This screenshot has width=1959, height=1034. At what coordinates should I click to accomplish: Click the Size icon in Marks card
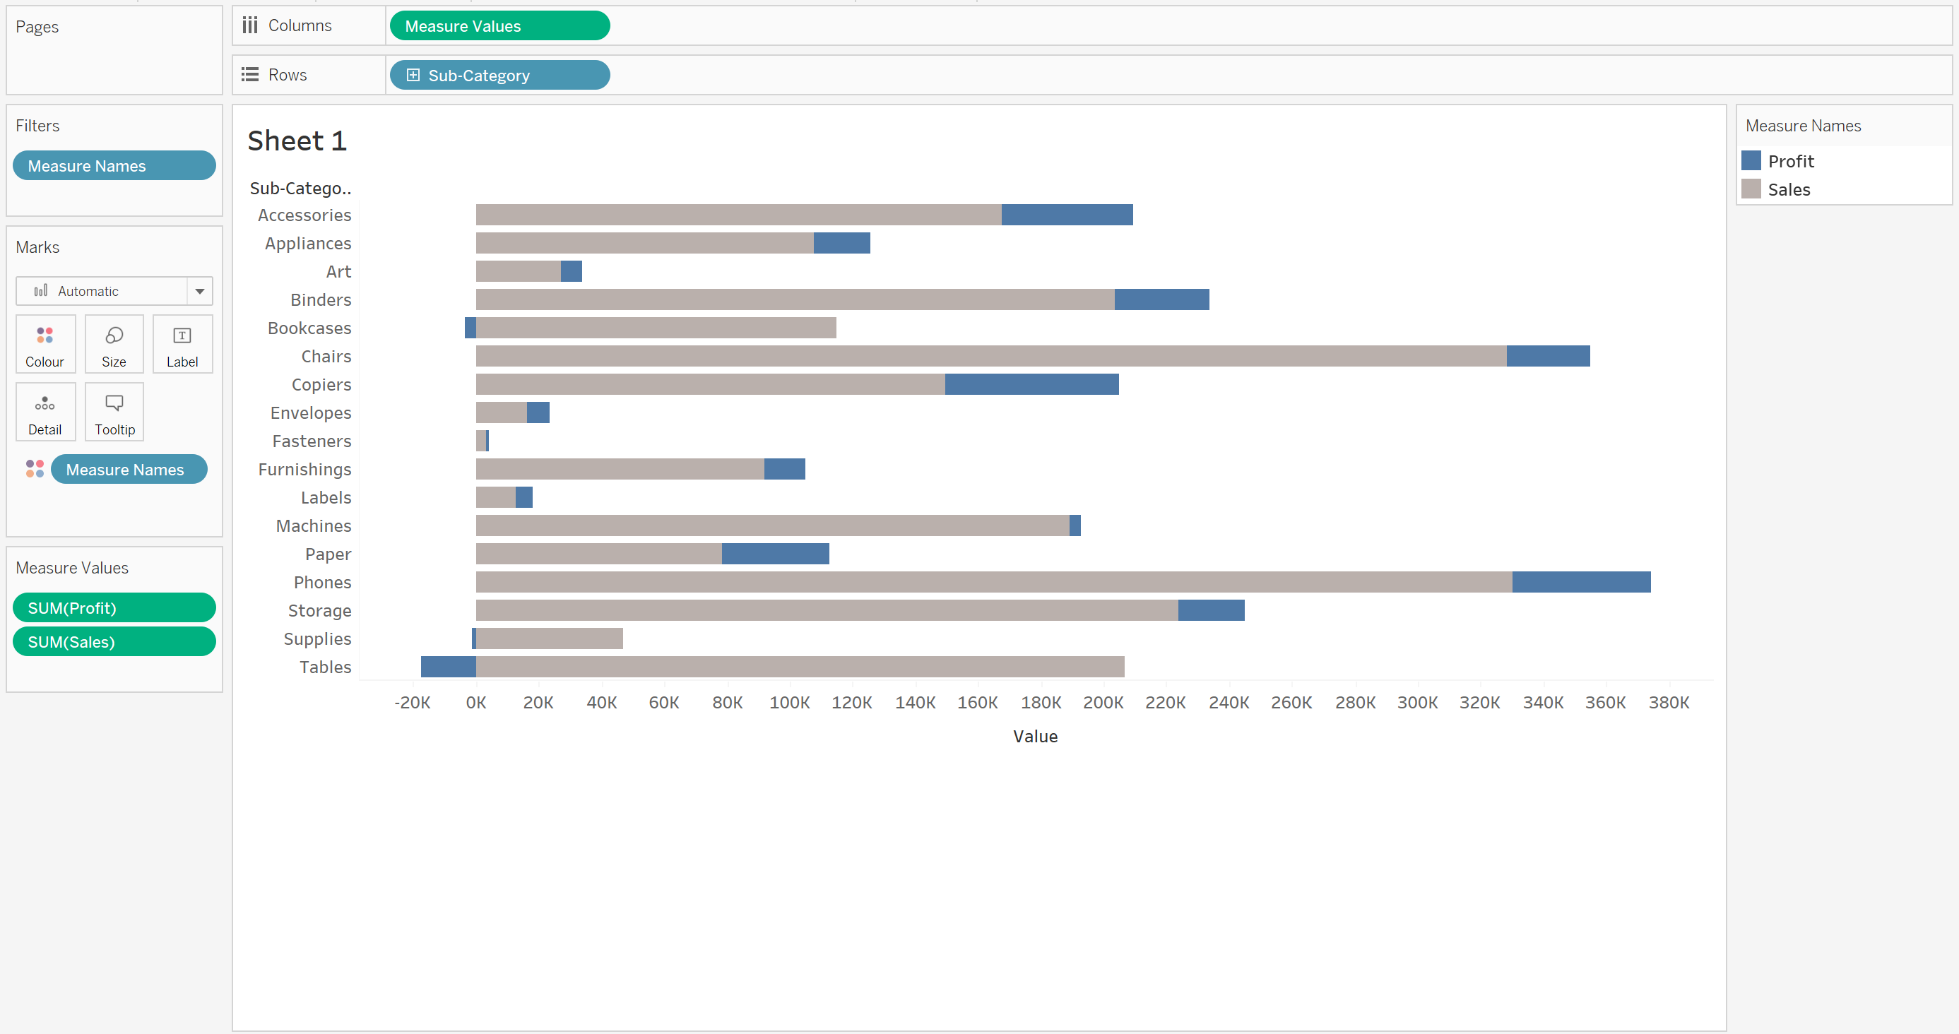[114, 345]
